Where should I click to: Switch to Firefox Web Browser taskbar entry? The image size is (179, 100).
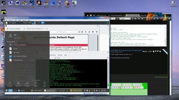click(37, 91)
